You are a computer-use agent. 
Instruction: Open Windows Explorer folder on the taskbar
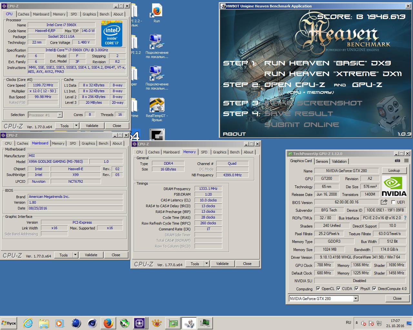click(x=44, y=323)
